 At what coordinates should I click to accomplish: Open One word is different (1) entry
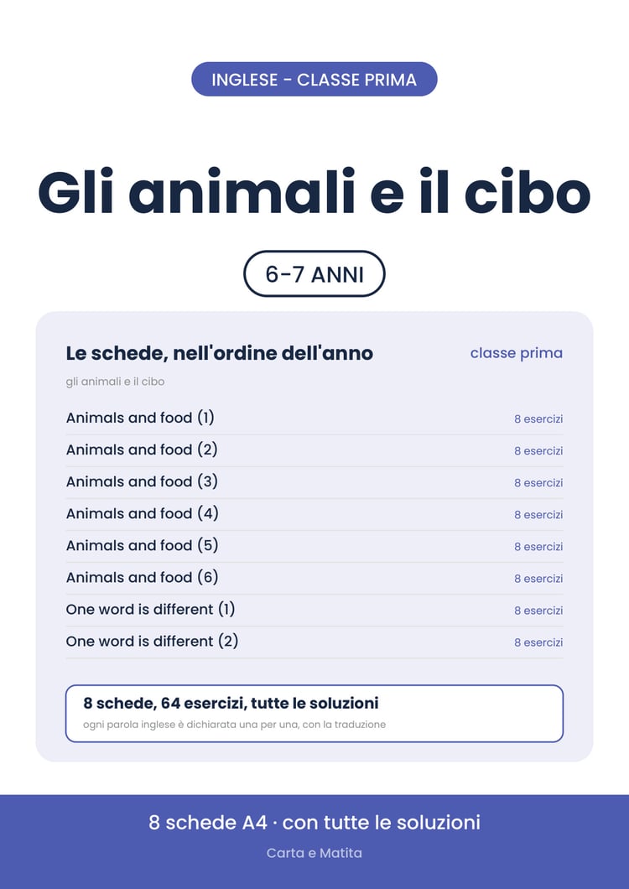point(314,610)
